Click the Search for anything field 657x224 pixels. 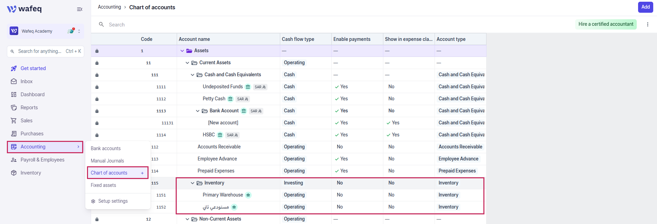[45, 51]
